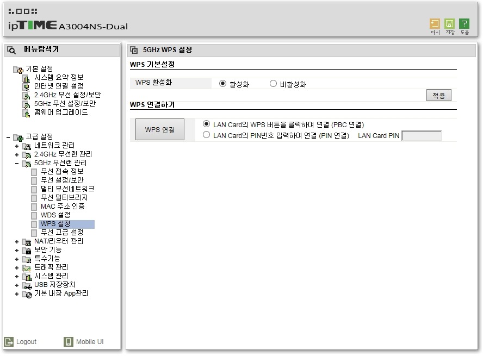Click the Mobile UI phone icon
Viewport: 483px width, 356px height.
click(x=69, y=341)
